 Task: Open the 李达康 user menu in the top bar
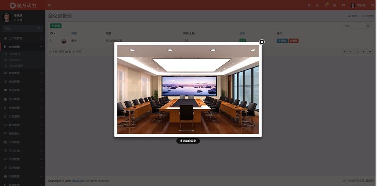pos(358,5)
